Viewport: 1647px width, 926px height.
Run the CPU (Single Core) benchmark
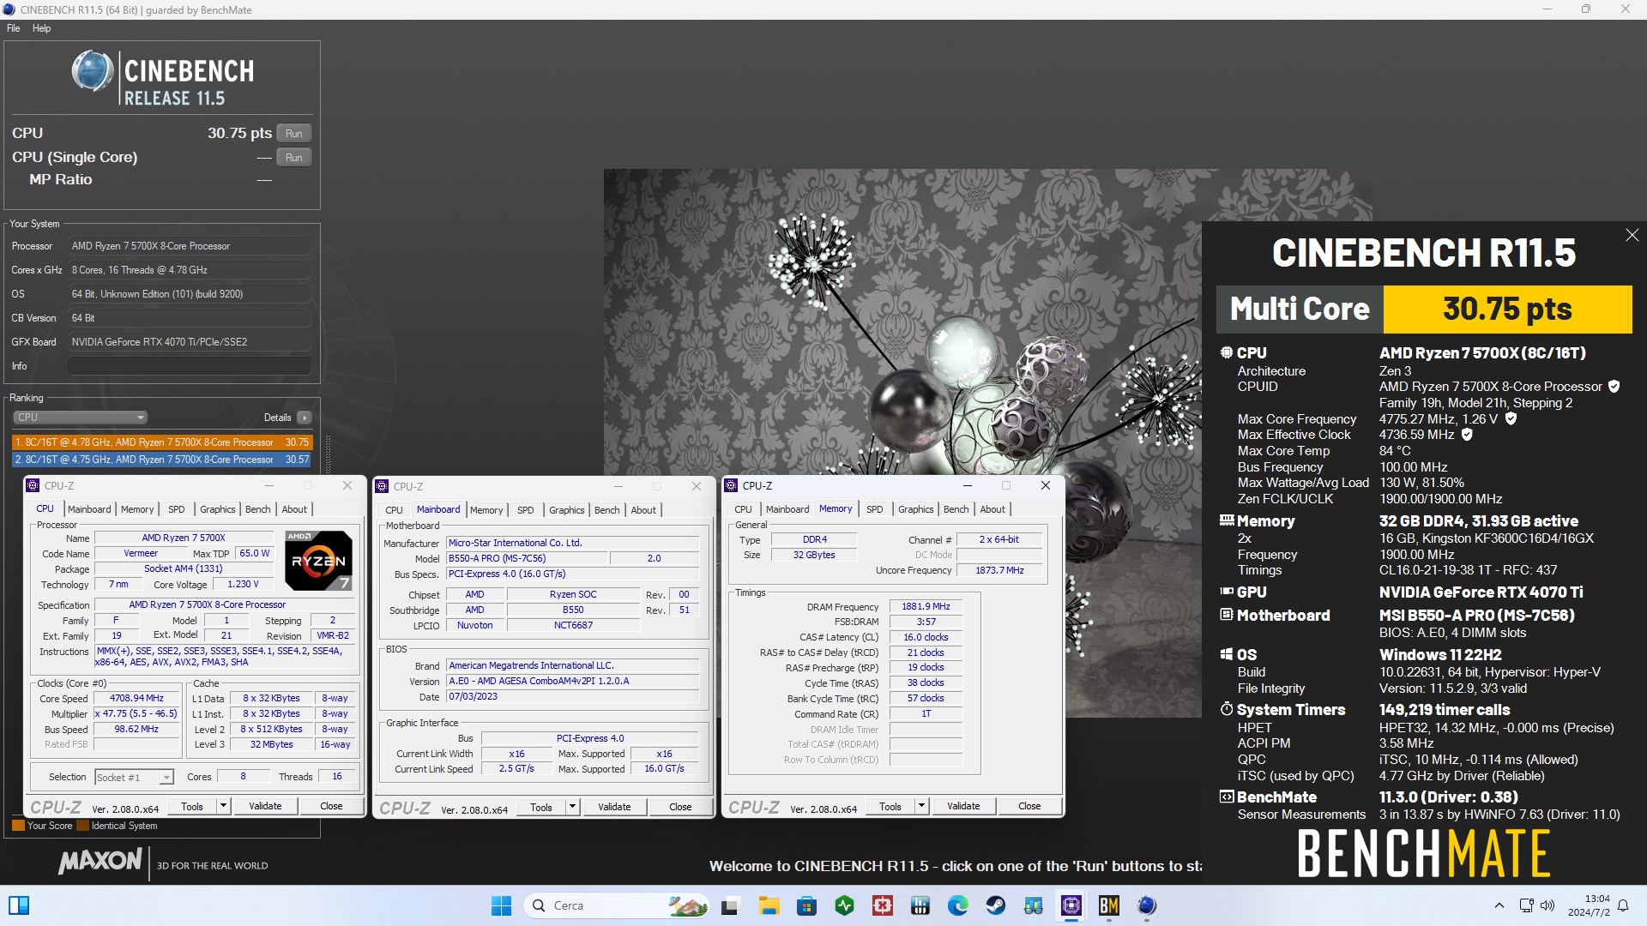click(293, 157)
